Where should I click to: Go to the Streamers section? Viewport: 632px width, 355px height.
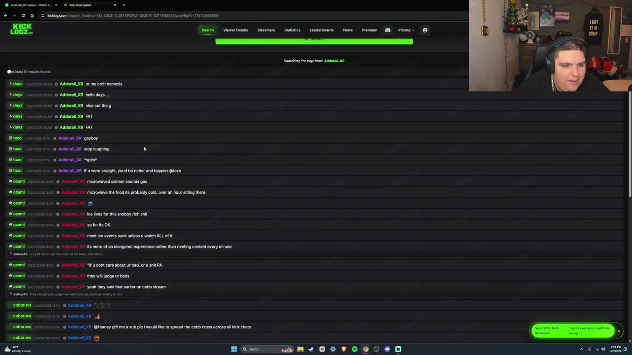[x=266, y=30]
